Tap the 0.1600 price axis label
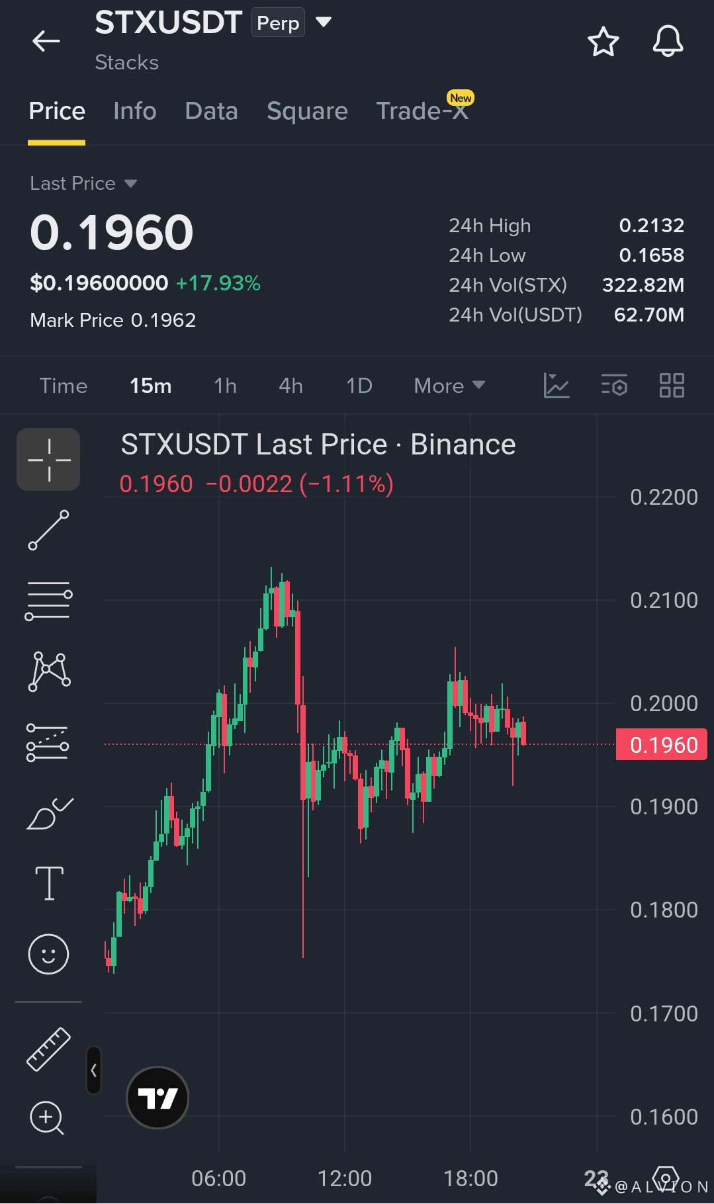This screenshot has height=1204, width=714. pyautogui.click(x=664, y=1117)
